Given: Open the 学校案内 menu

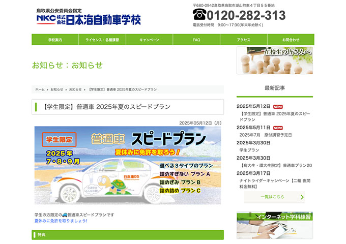Looking at the screenshot, I should pyautogui.click(x=55, y=40).
